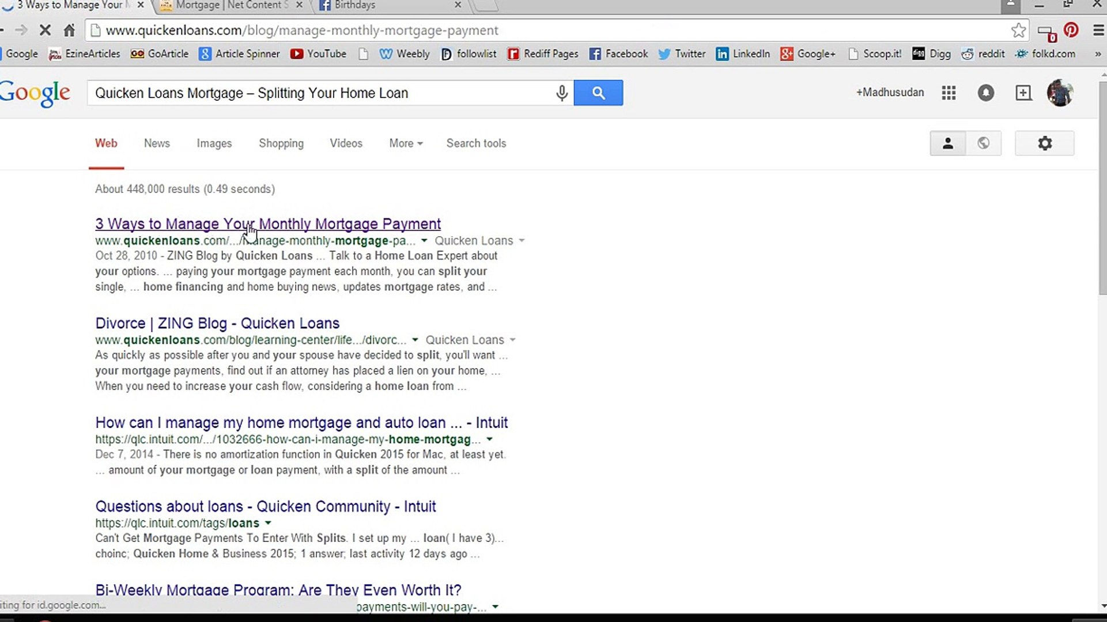Image resolution: width=1107 pixels, height=622 pixels.
Task: Open Questions about loans Quicken Community link
Action: point(265,506)
